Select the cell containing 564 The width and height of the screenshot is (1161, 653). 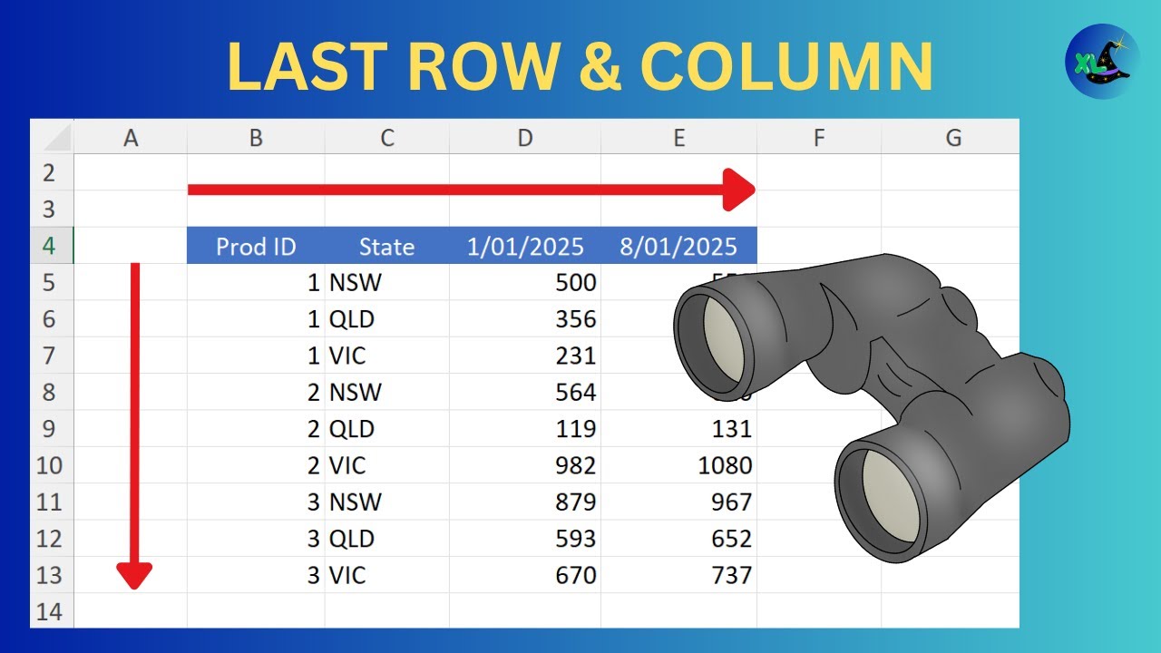click(x=525, y=392)
